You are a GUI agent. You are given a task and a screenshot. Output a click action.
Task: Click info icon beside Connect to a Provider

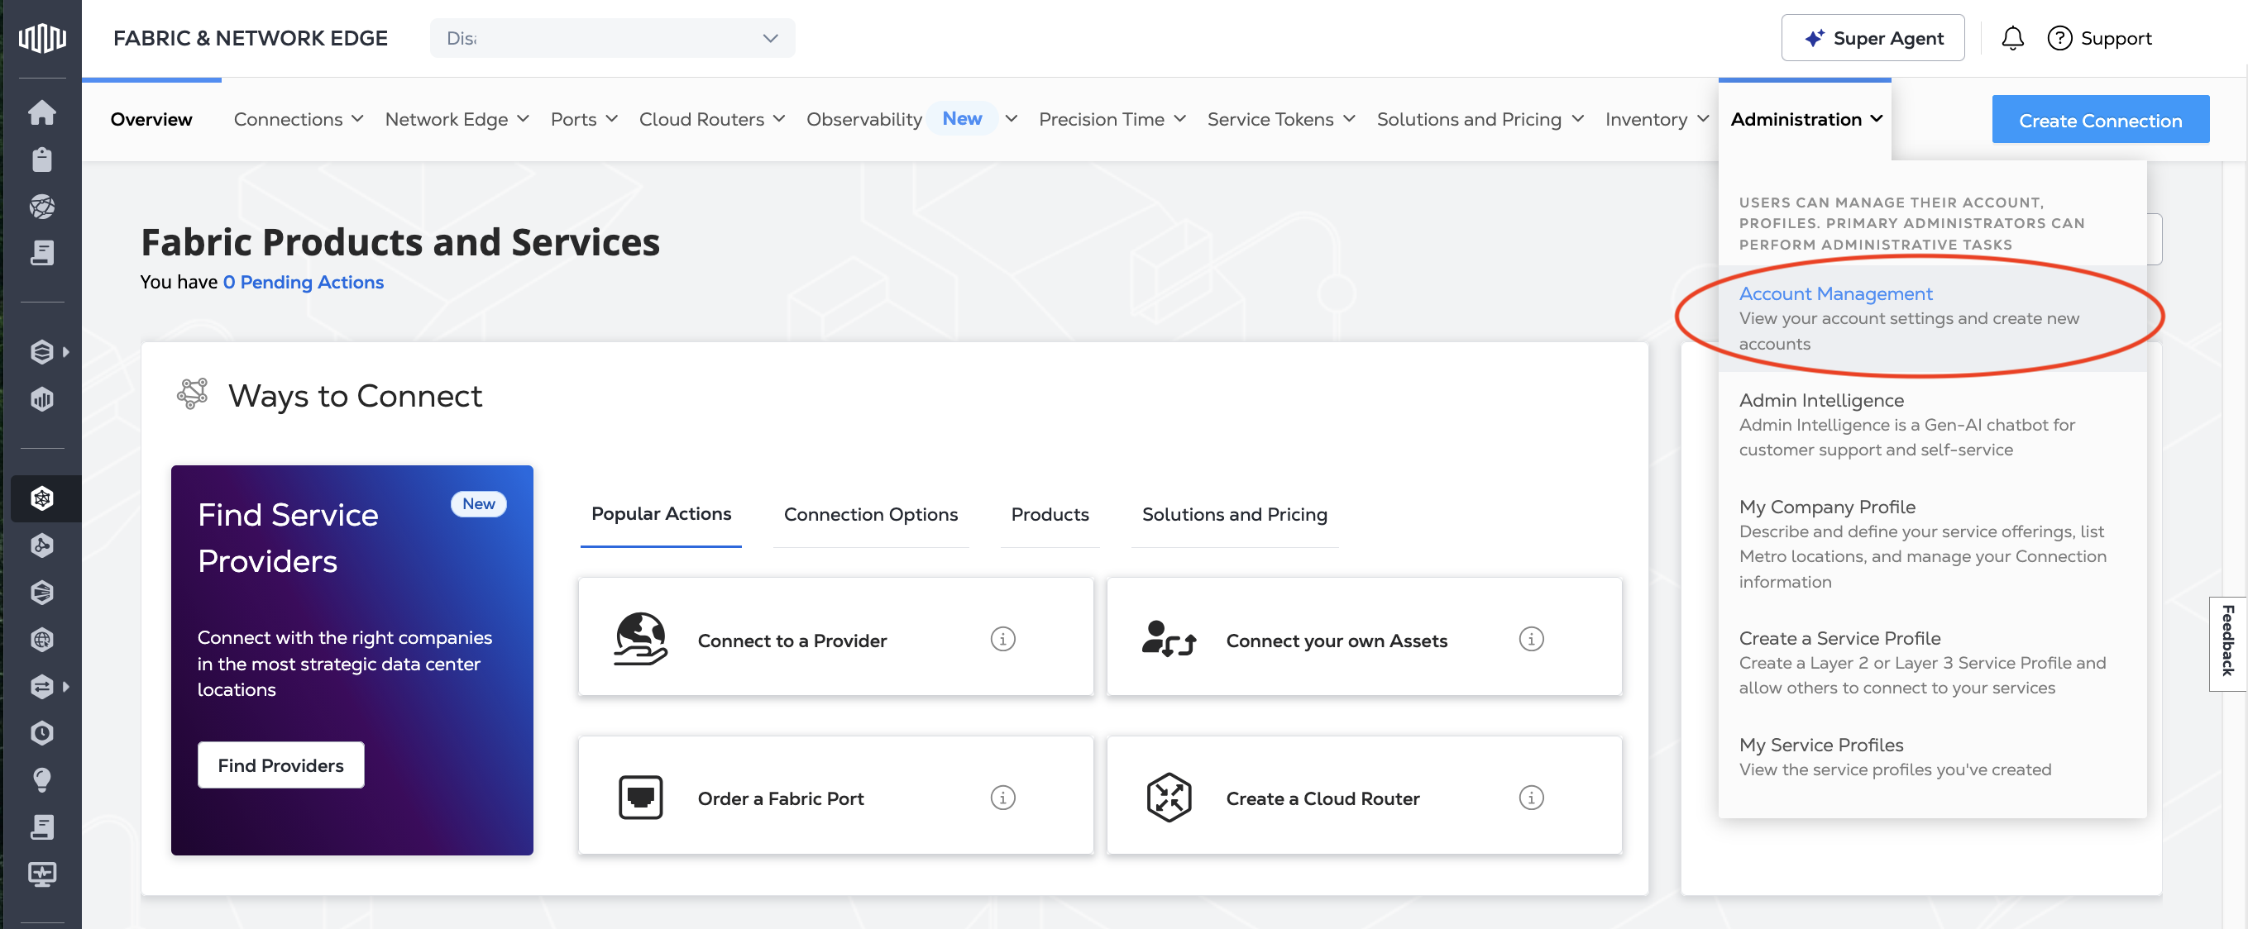(x=1002, y=640)
